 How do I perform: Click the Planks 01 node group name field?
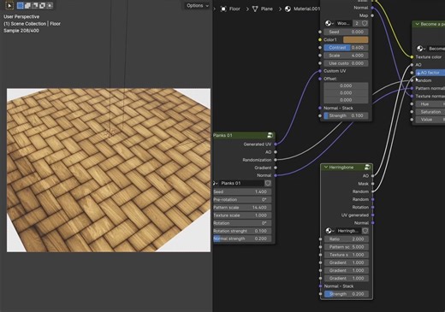[241, 183]
